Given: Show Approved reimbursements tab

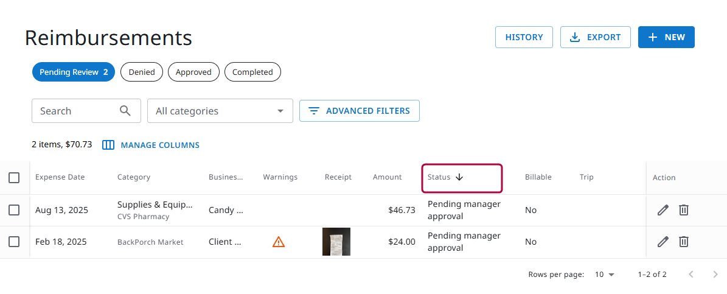Looking at the screenshot, I should 193,72.
